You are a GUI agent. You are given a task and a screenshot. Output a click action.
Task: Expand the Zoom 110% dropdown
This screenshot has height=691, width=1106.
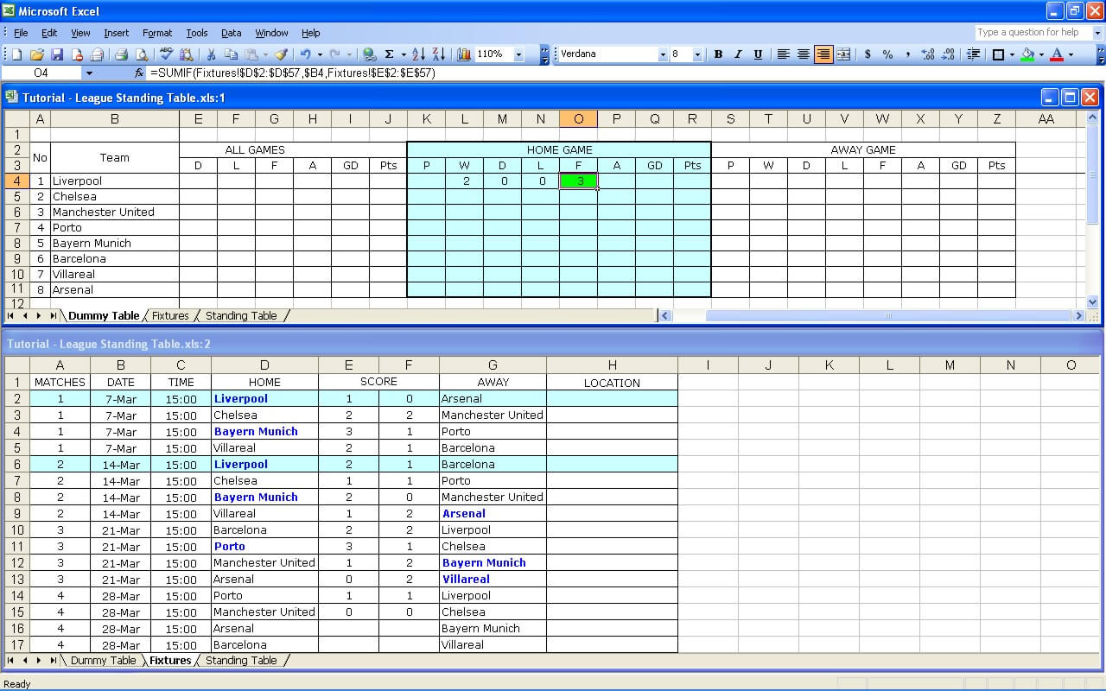[519, 54]
